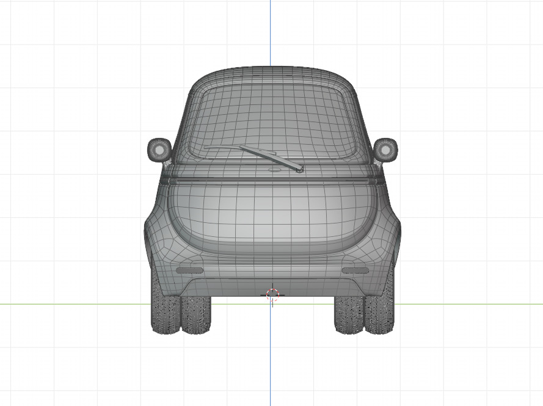543x406 pixels.
Task: Select the right side mirror of the car
Action: coord(385,150)
